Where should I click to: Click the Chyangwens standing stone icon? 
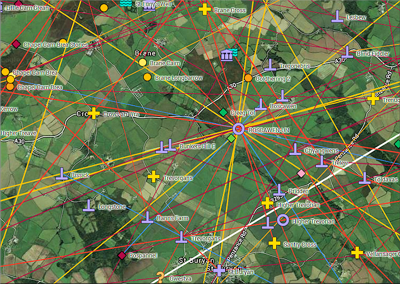coord(295,149)
